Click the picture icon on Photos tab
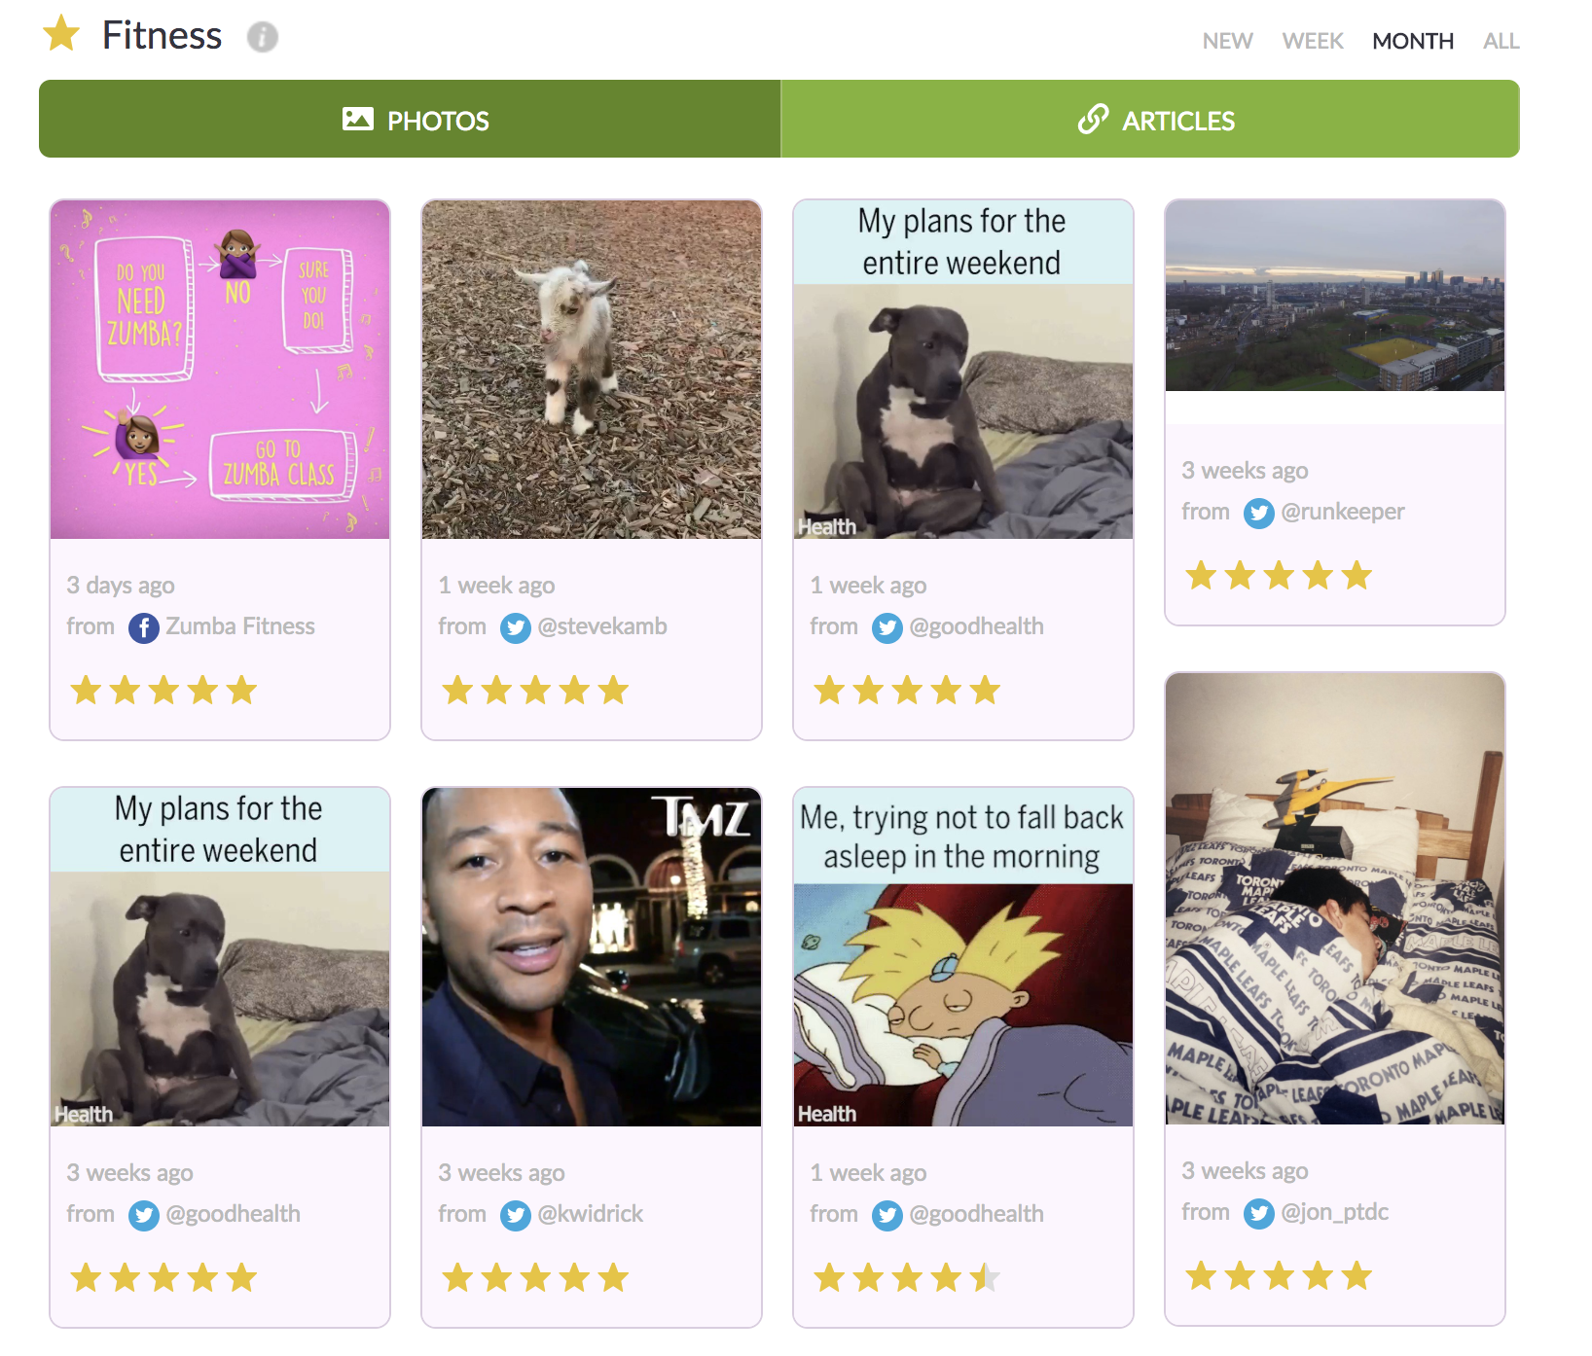 [358, 120]
